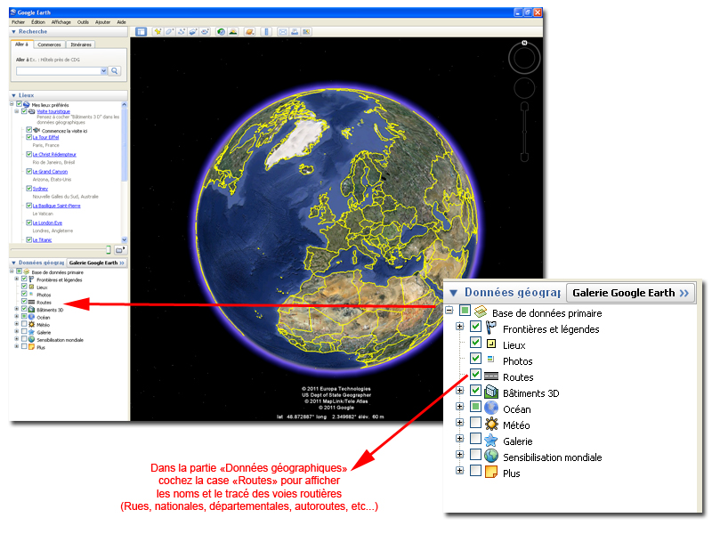Start recording a tour from the toolbar
Viewport: 712px width, 534px height.
point(205,31)
